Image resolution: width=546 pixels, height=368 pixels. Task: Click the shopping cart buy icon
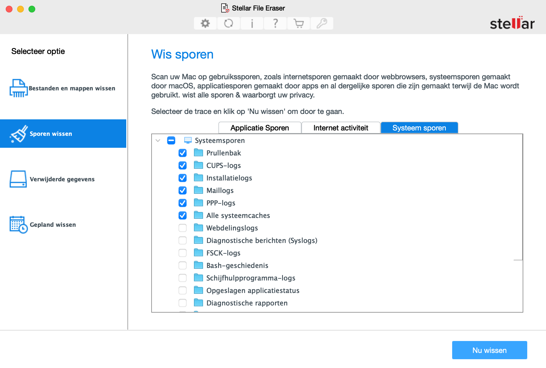pyautogui.click(x=299, y=23)
